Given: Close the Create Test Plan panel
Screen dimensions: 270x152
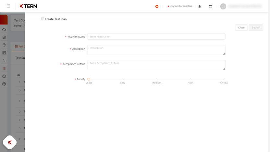Looking at the screenshot, I should coord(241,28).
